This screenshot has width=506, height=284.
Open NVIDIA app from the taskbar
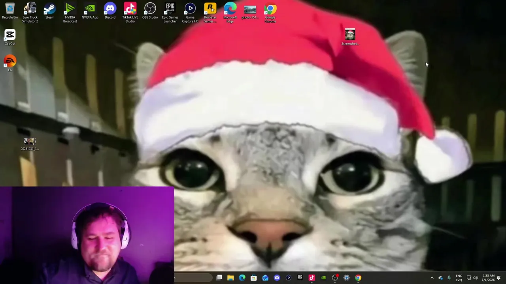[x=323, y=278]
